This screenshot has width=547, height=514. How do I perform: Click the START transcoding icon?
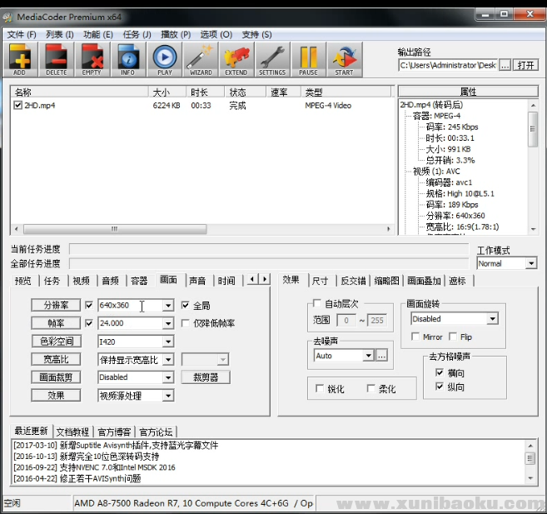click(x=344, y=58)
